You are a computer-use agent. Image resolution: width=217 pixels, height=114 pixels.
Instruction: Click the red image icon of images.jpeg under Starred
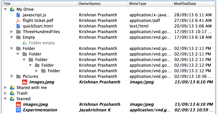coord(18,104)
